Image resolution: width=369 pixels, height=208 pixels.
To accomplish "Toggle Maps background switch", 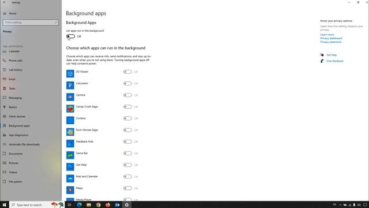I will tap(127, 188).
